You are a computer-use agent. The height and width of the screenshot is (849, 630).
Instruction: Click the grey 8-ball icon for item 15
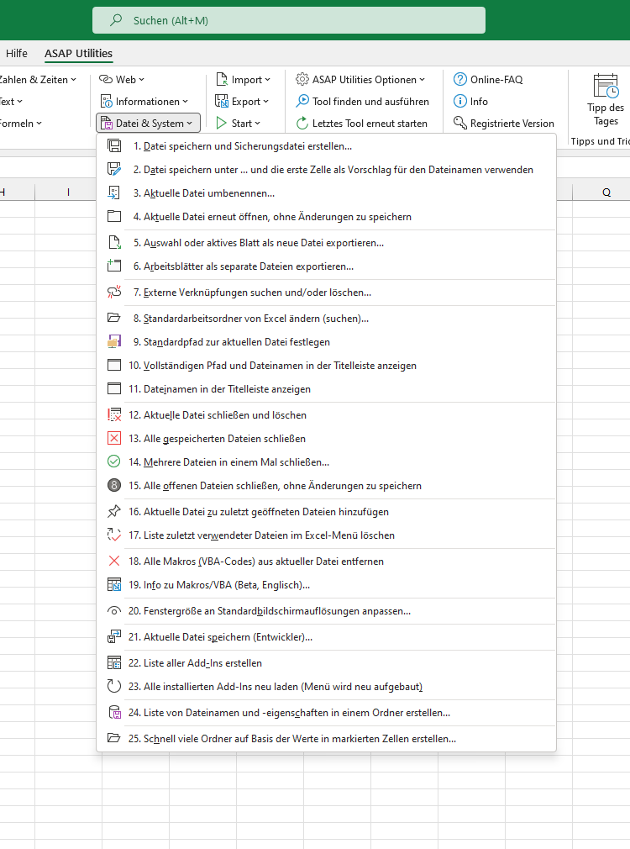click(x=114, y=486)
